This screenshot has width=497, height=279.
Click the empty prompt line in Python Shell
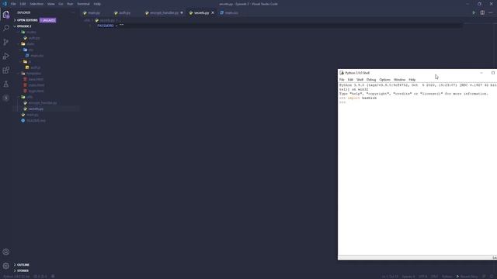[x=417, y=102]
